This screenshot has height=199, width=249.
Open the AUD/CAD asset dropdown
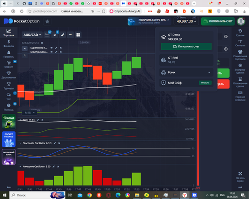pos(32,35)
